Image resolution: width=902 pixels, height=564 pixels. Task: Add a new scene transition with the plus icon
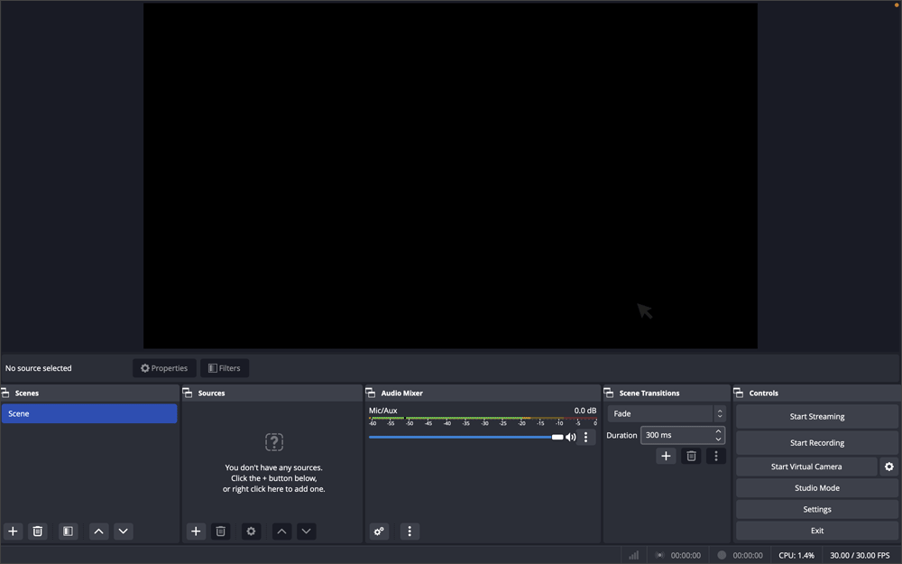(666, 456)
